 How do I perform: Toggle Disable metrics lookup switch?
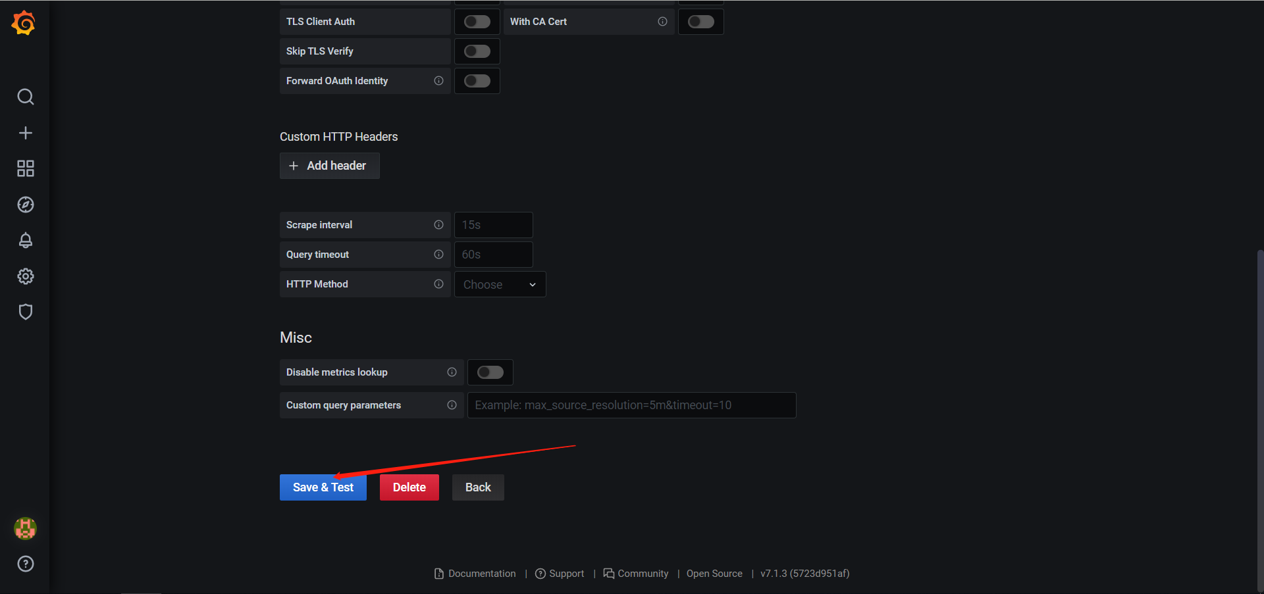[x=490, y=372]
